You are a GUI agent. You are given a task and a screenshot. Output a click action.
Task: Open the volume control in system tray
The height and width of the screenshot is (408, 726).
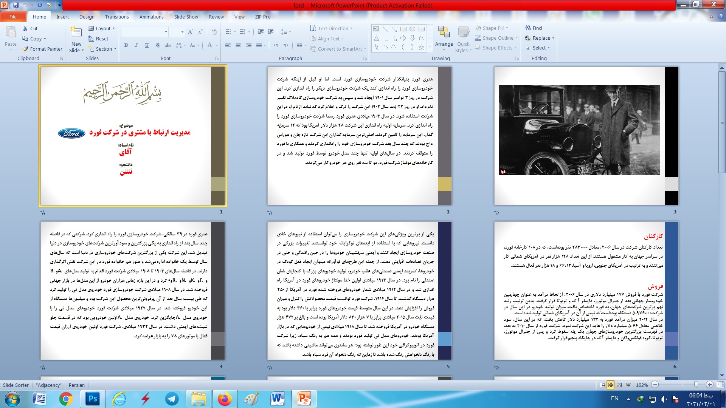(x=664, y=399)
